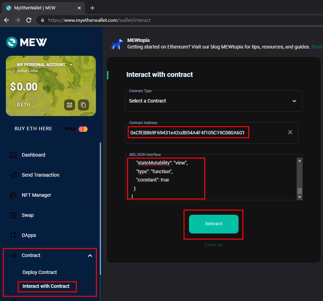Image resolution: width=323 pixels, height=301 pixels.
Task: Click inside the ABI/JSON Interface textarea
Action: click(x=211, y=178)
